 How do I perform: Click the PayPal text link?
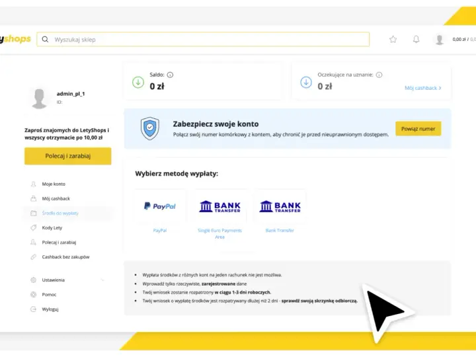(x=160, y=231)
